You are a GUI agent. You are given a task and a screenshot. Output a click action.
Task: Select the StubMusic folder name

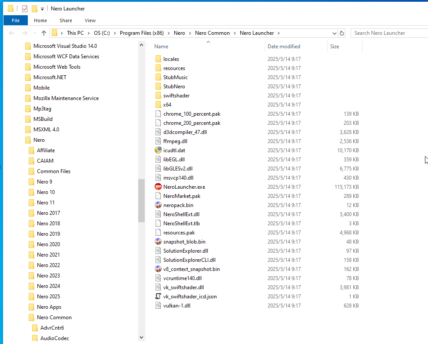point(176,77)
